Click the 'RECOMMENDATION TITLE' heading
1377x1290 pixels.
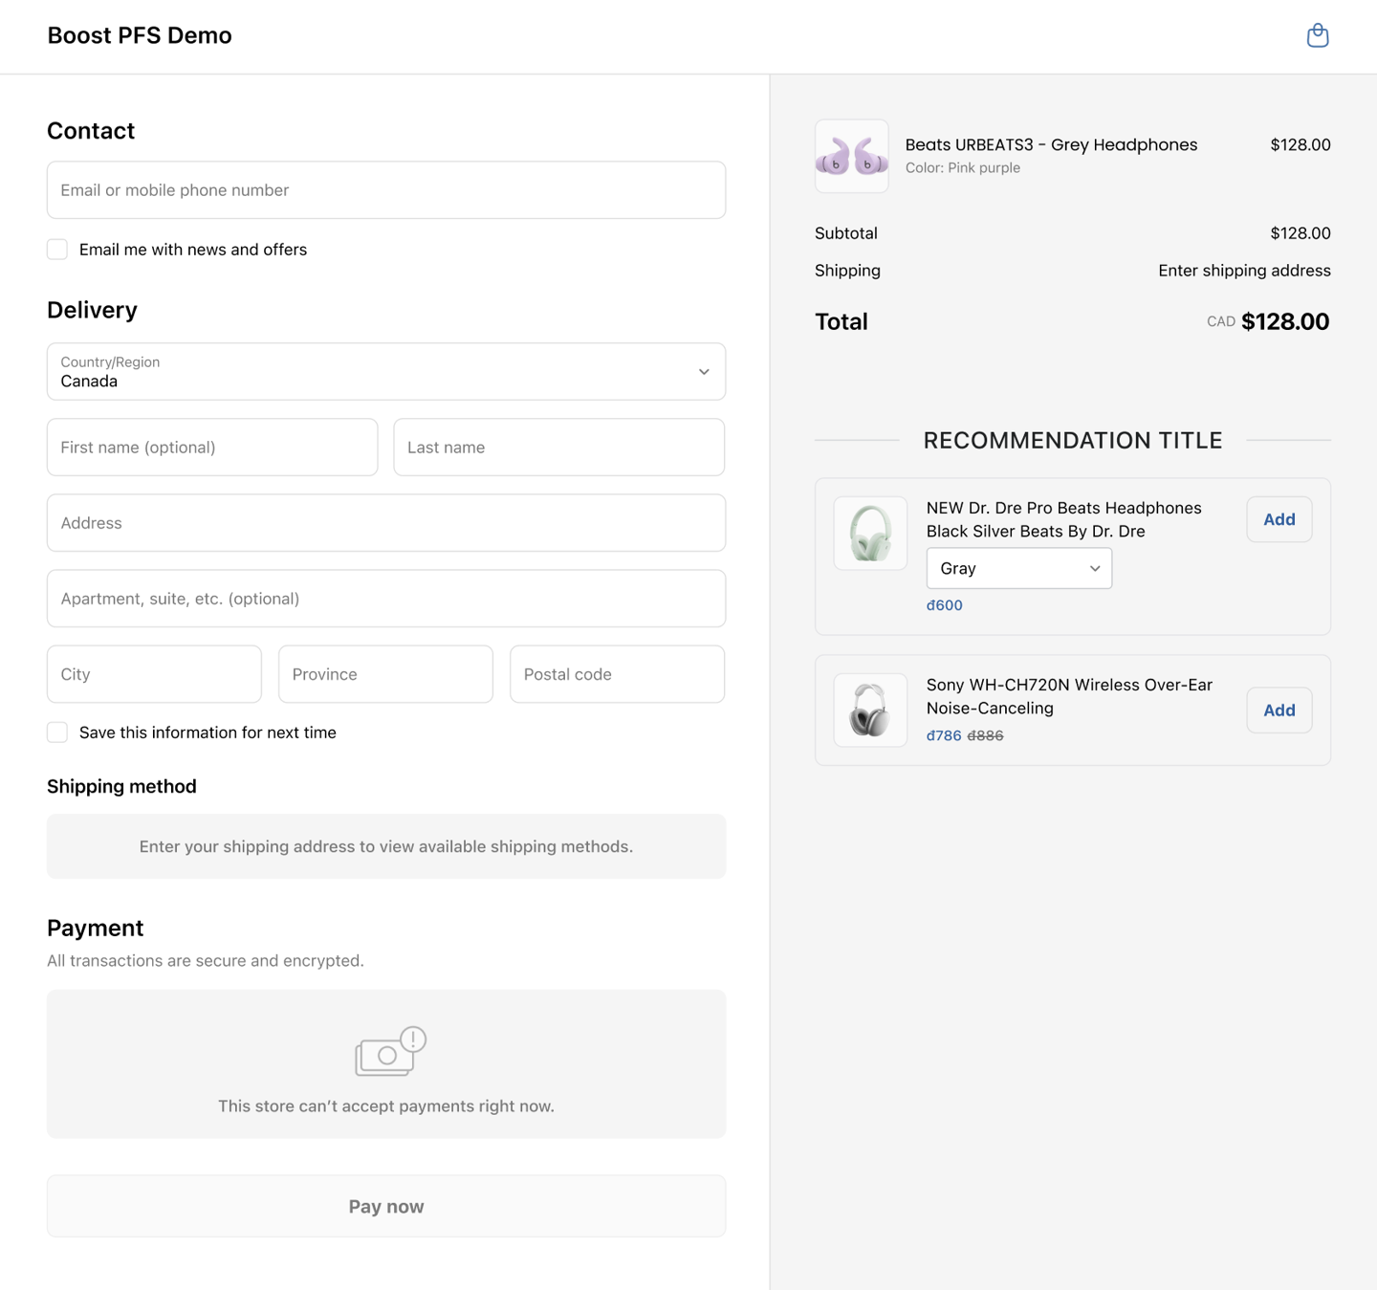(1073, 440)
